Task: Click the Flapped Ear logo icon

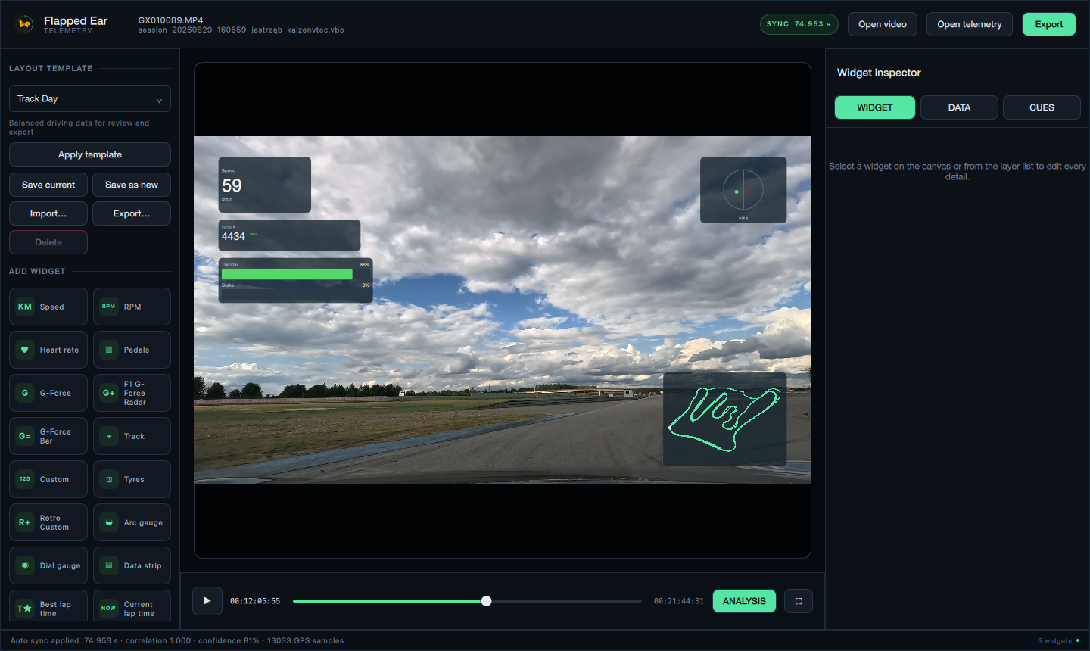Action: (24, 24)
